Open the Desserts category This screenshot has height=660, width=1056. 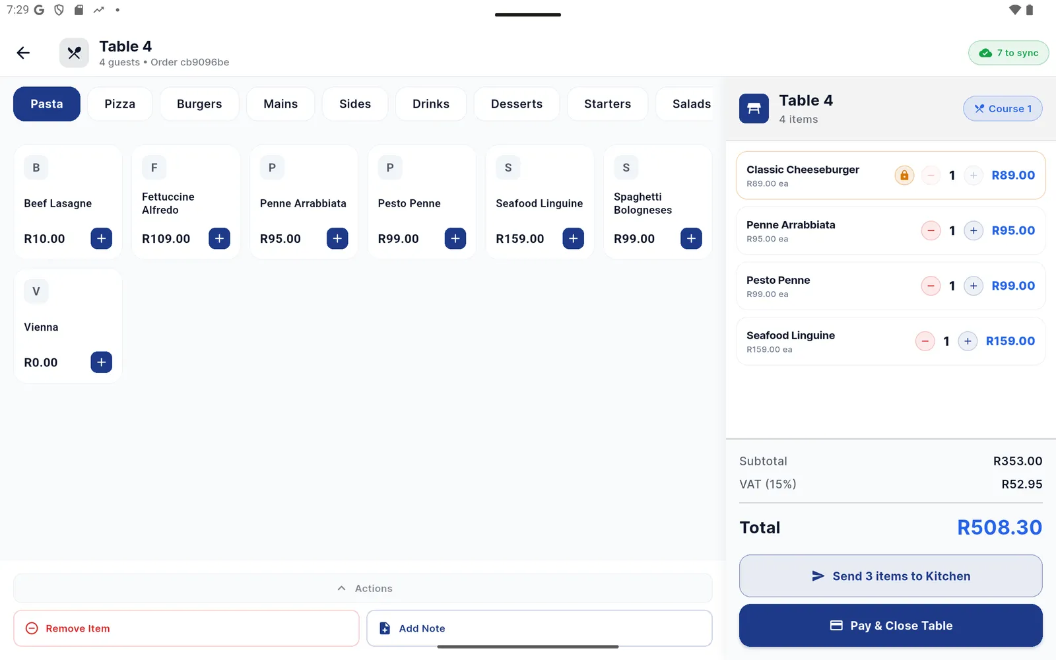[517, 104]
